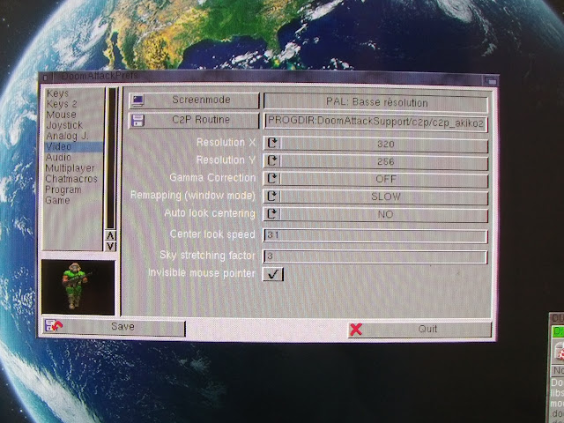Cycle the Resolution Y arrow icon
The height and width of the screenshot is (423, 564).
(x=272, y=160)
